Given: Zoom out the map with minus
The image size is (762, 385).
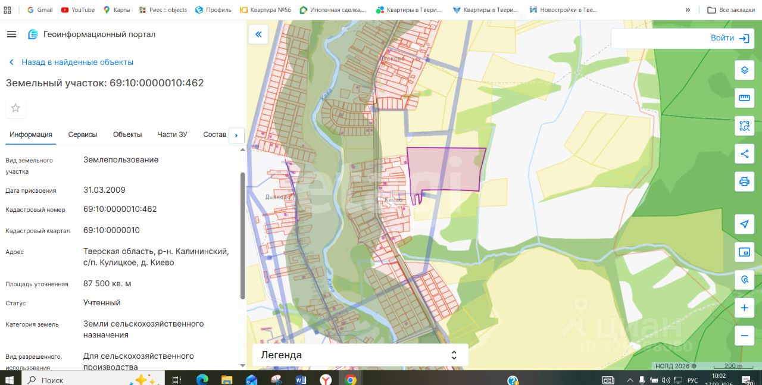Looking at the screenshot, I should (x=744, y=336).
